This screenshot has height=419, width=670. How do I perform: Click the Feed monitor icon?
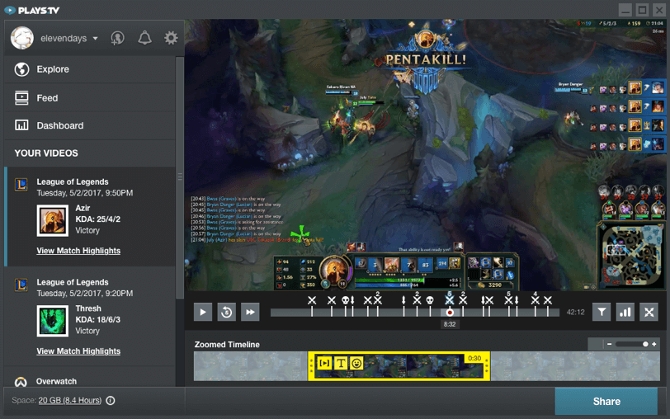[x=21, y=98]
